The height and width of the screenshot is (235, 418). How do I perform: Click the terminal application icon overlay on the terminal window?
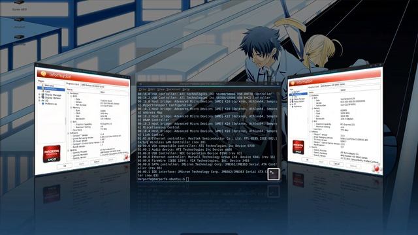pyautogui.click(x=273, y=174)
